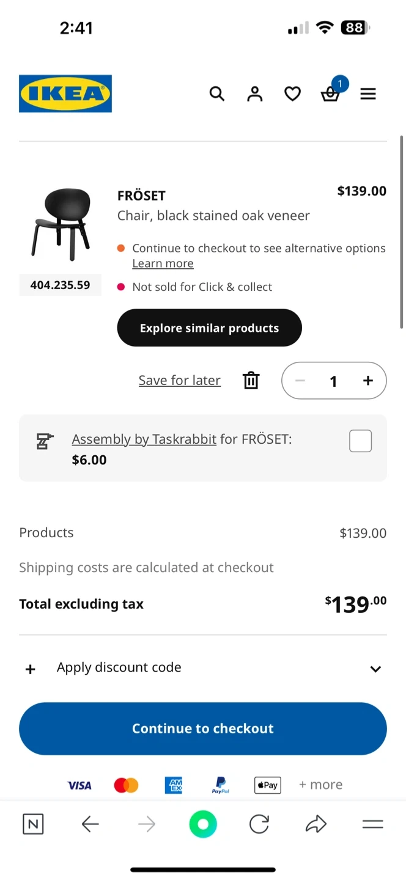Open the favorites heart icon
This screenshot has height=880, width=406.
coord(292,94)
